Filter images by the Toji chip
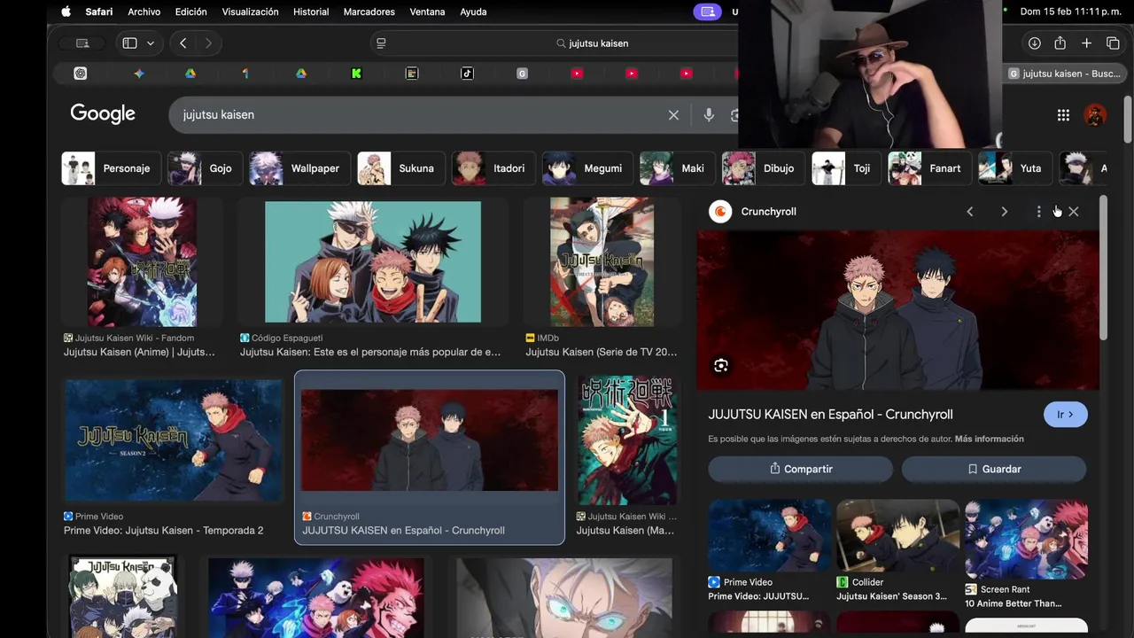The image size is (1134, 638). [x=846, y=168]
